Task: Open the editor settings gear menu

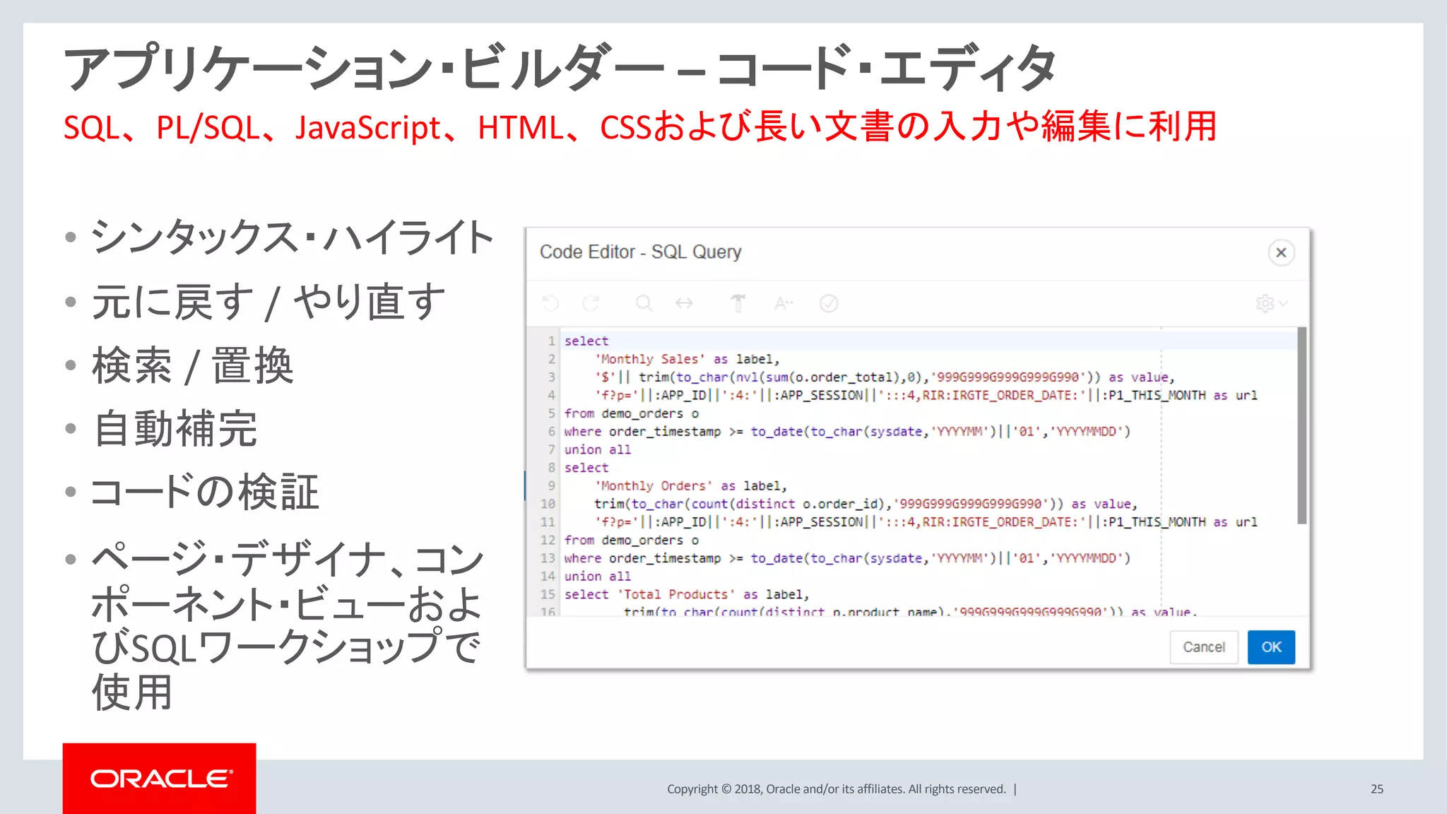Action: (1272, 303)
